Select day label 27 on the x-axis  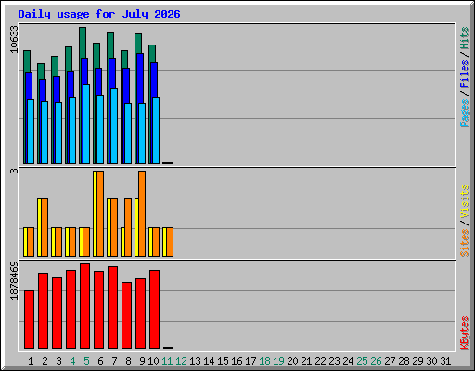[x=390, y=361]
